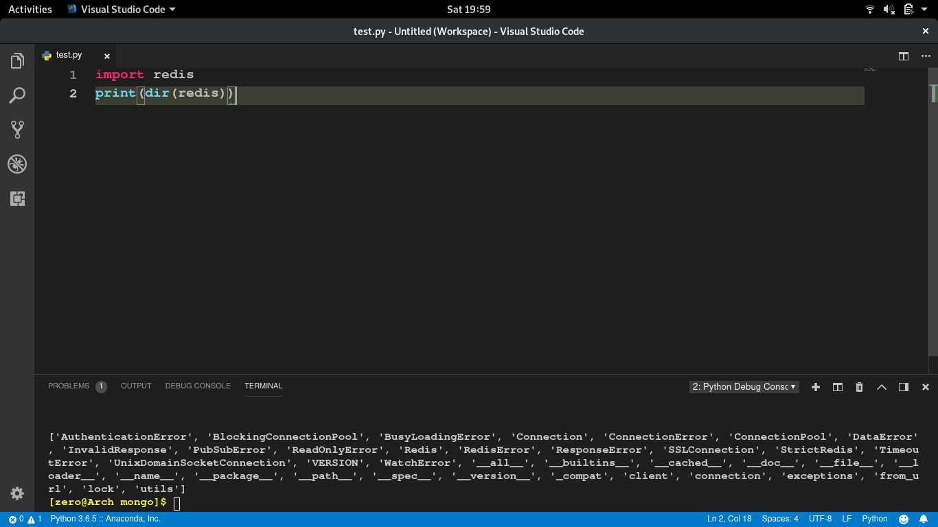Switch to the Output panel tab
The image size is (938, 527).
tap(136, 386)
